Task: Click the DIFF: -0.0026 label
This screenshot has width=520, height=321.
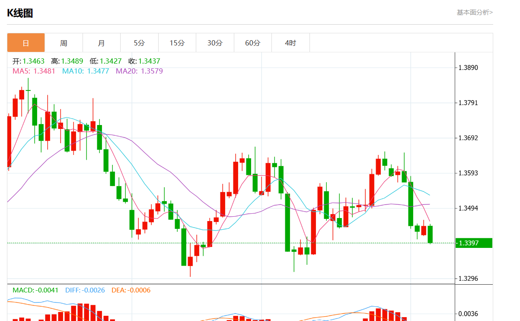Action: (x=85, y=290)
